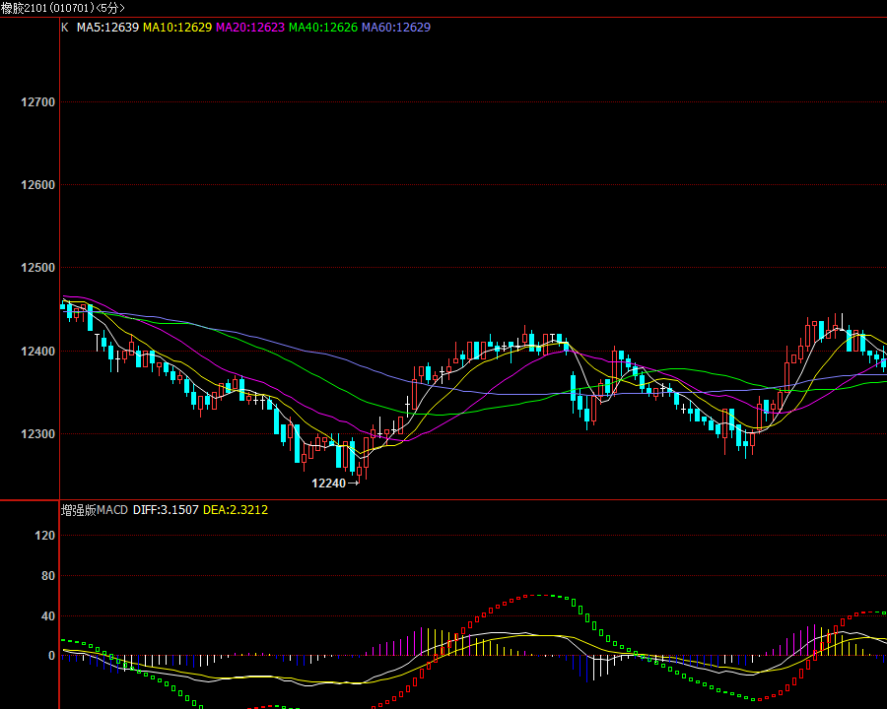The width and height of the screenshot is (887, 709).
Task: Click the MA40:12626 green label
Action: [x=323, y=28]
